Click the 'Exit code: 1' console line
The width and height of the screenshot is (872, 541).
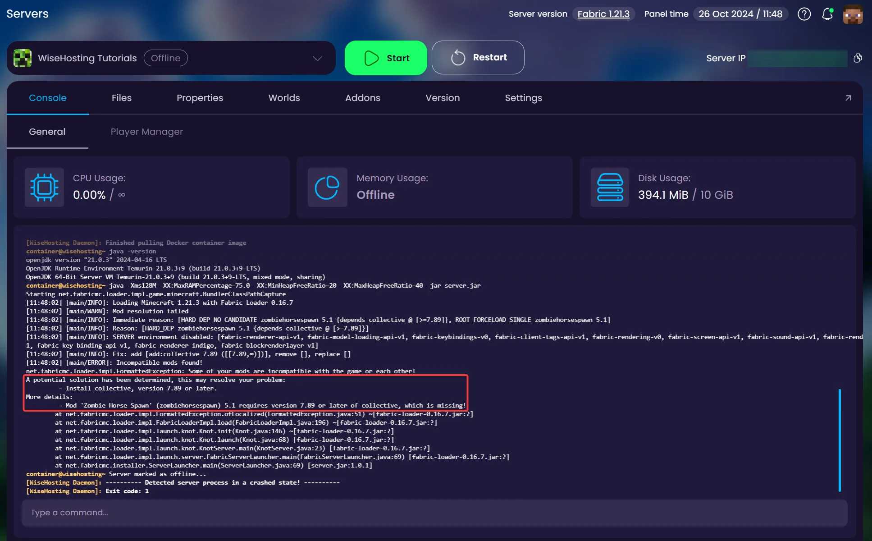(127, 491)
